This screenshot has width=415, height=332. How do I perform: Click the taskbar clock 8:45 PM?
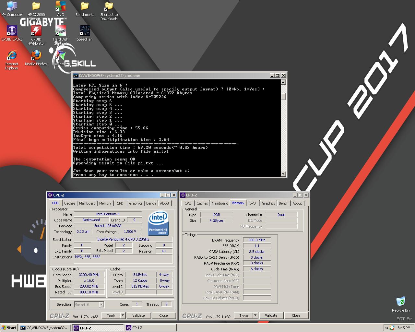tap(404, 328)
